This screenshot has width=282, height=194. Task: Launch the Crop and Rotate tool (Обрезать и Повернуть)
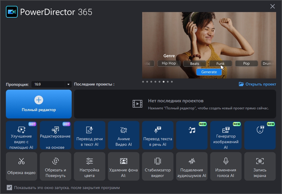(56, 166)
